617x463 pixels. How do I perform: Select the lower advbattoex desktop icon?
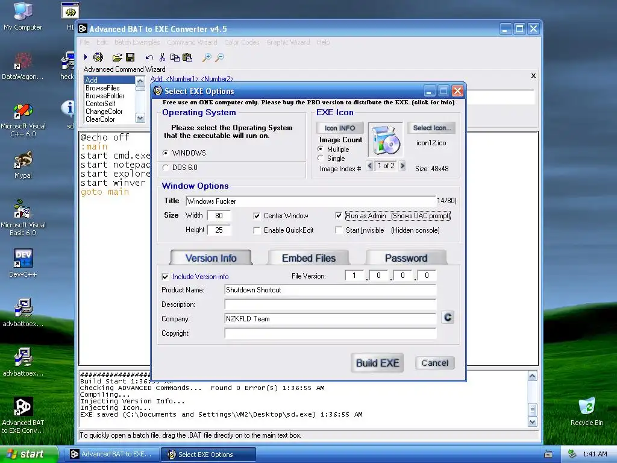tap(23, 362)
